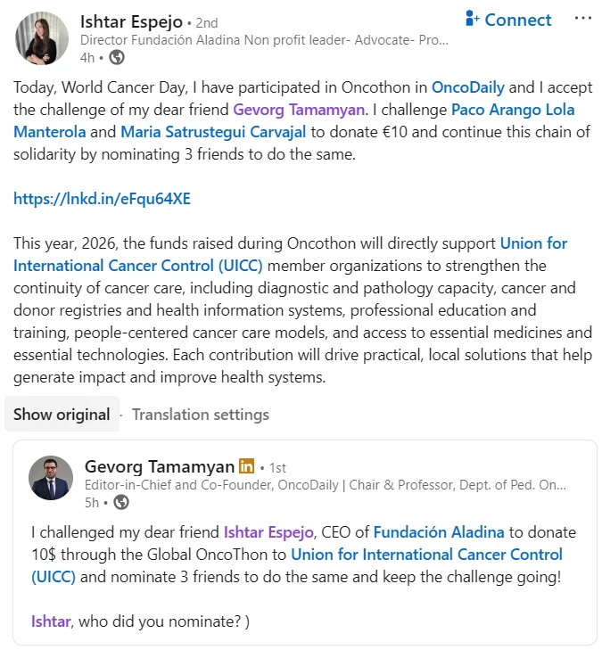
Task: Open Ishtar Espejo's profile picture
Action: click(42, 38)
